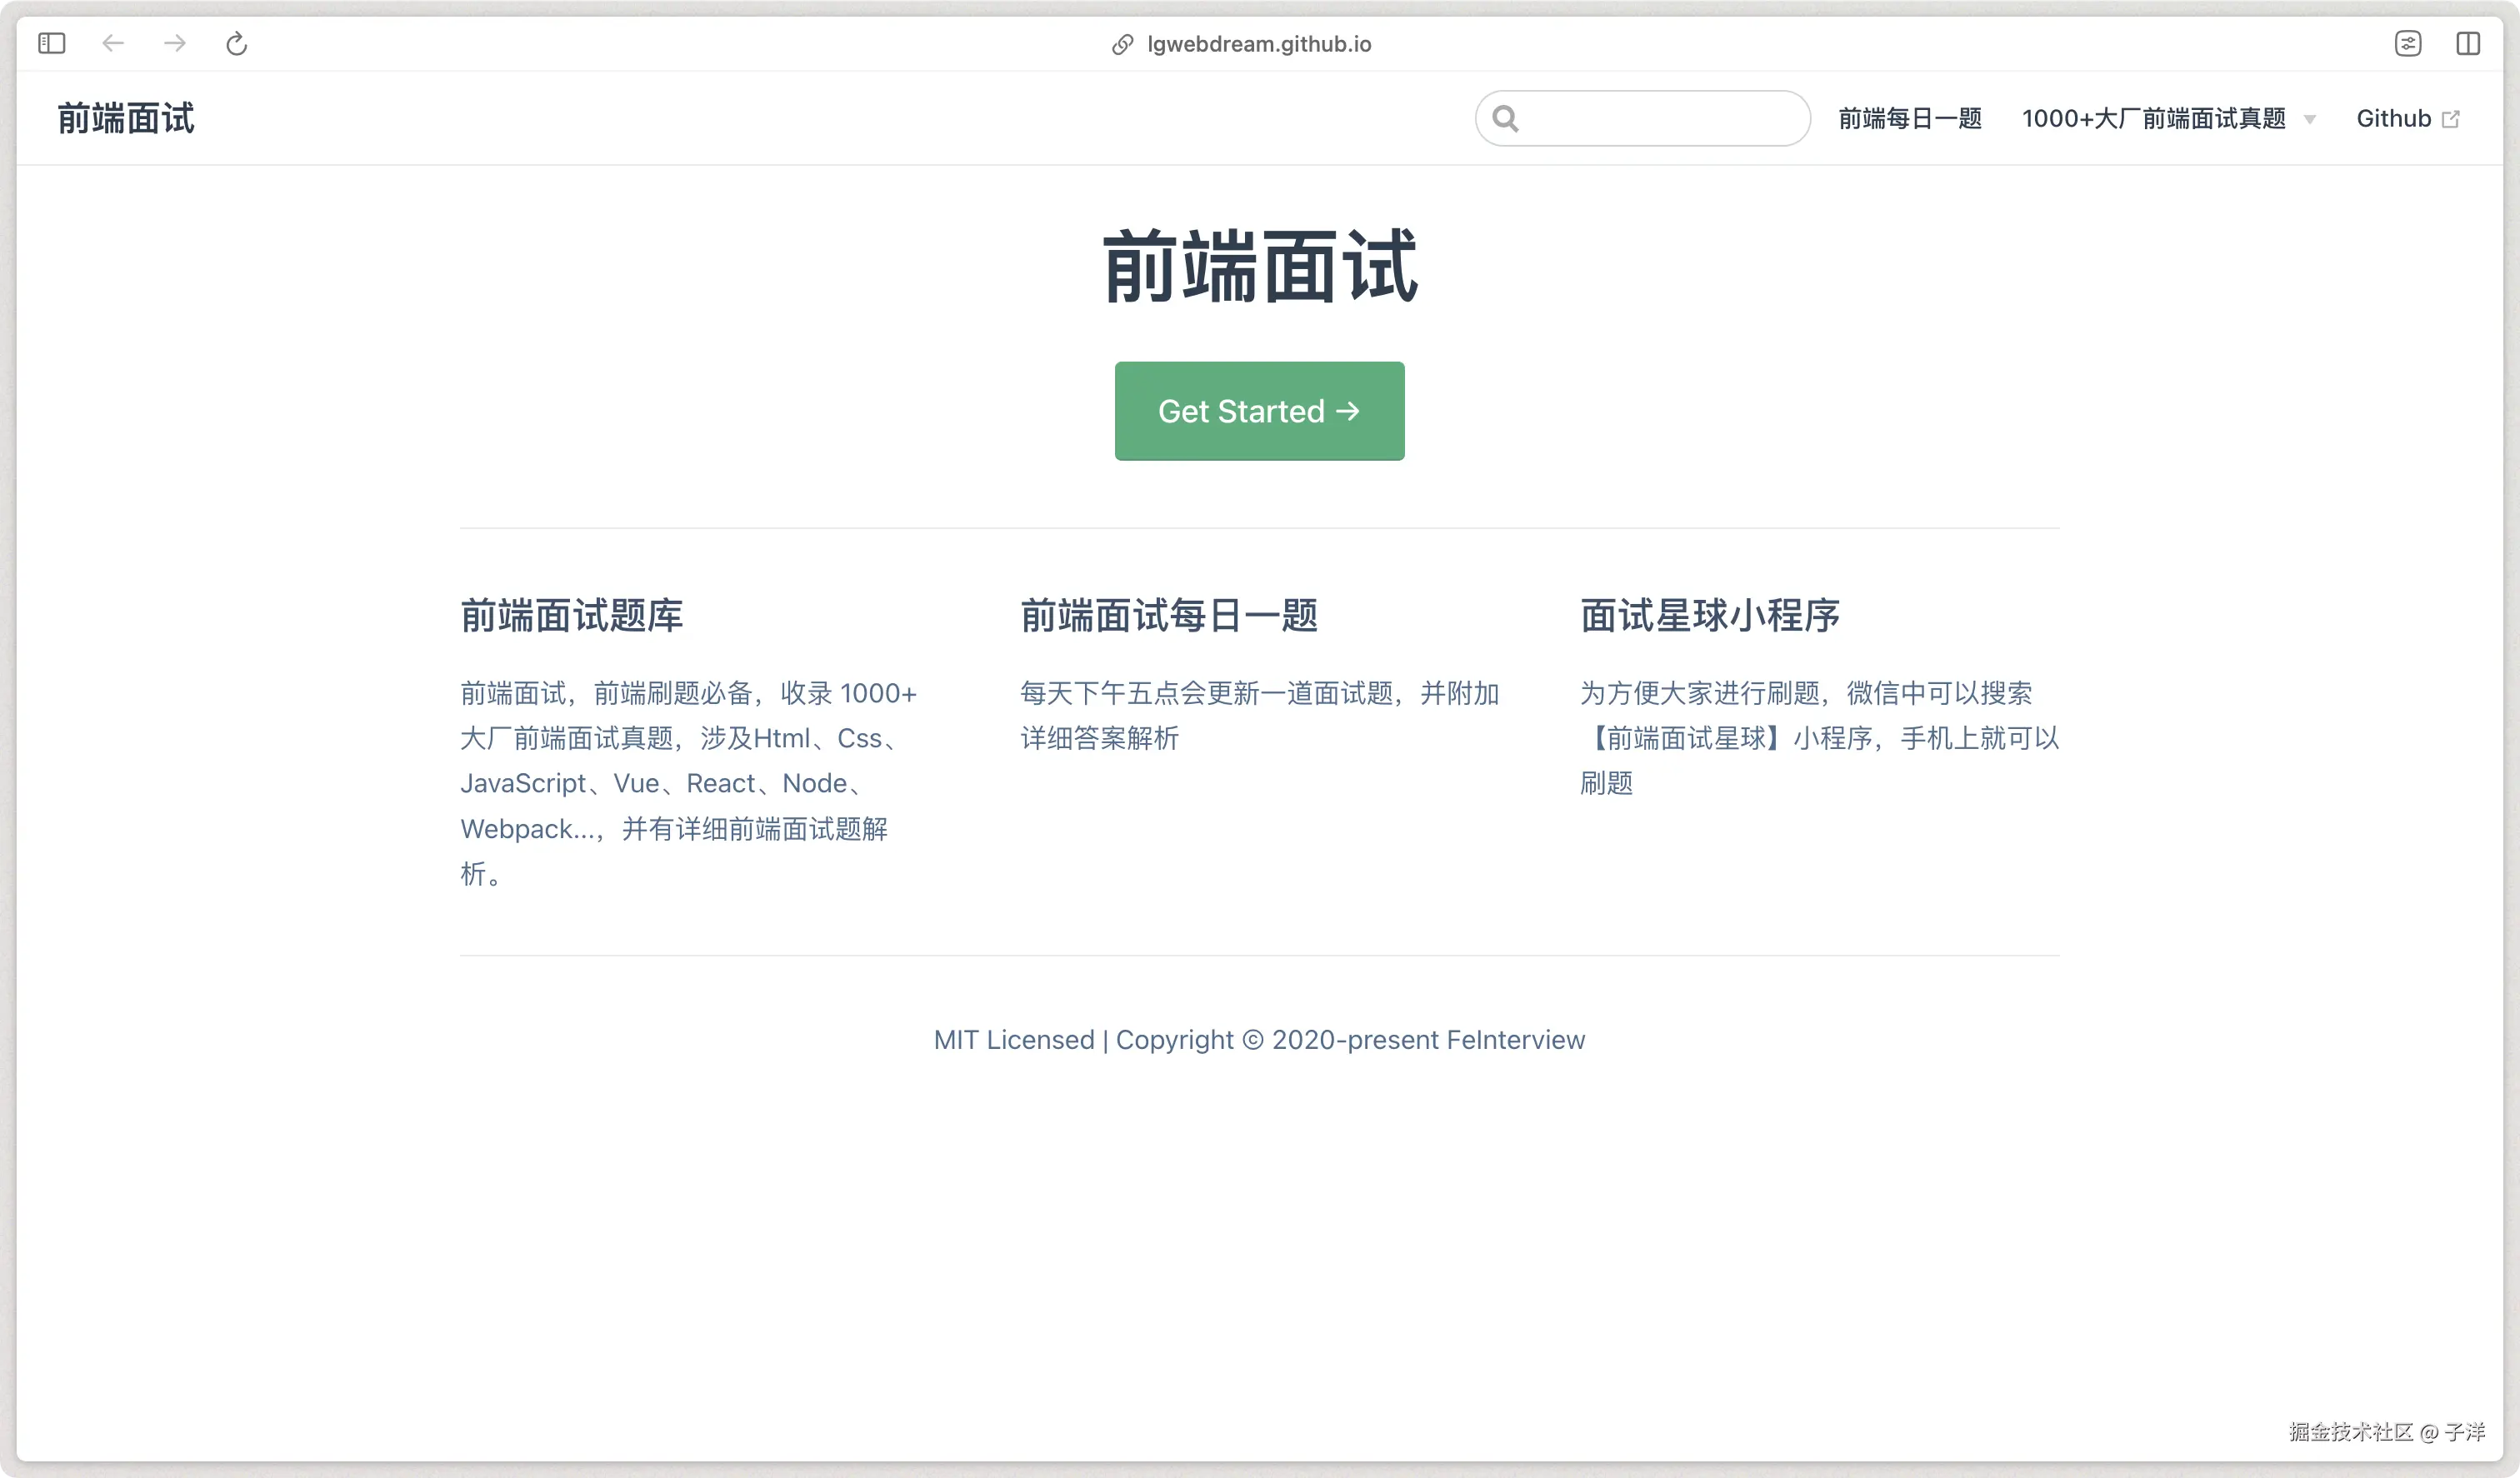Click the 前端面试 site title in navbar
The height and width of the screenshot is (1478, 2520).
point(126,118)
